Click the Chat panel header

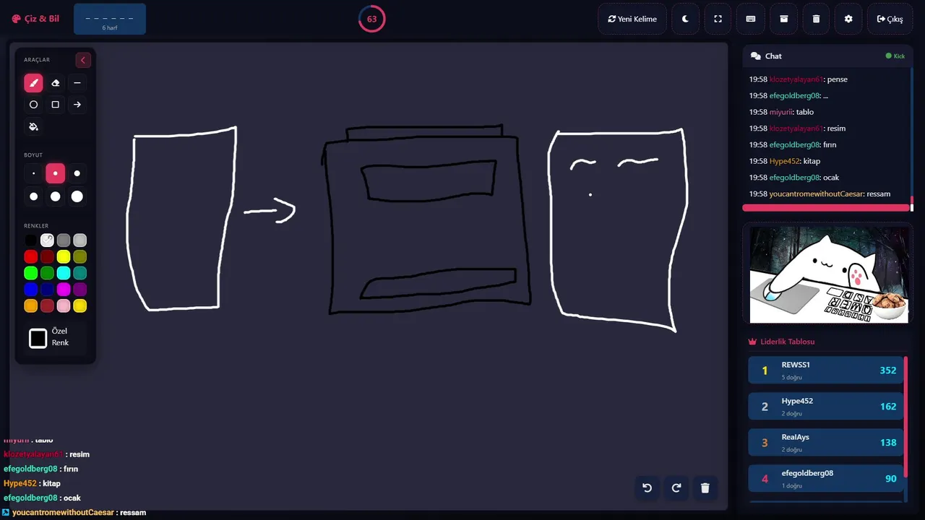click(827, 56)
